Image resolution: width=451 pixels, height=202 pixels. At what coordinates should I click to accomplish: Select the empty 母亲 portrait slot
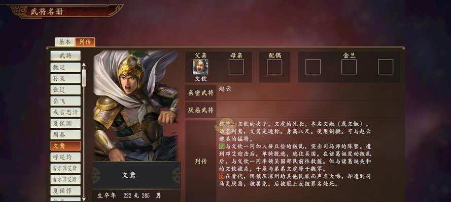tap(236, 67)
